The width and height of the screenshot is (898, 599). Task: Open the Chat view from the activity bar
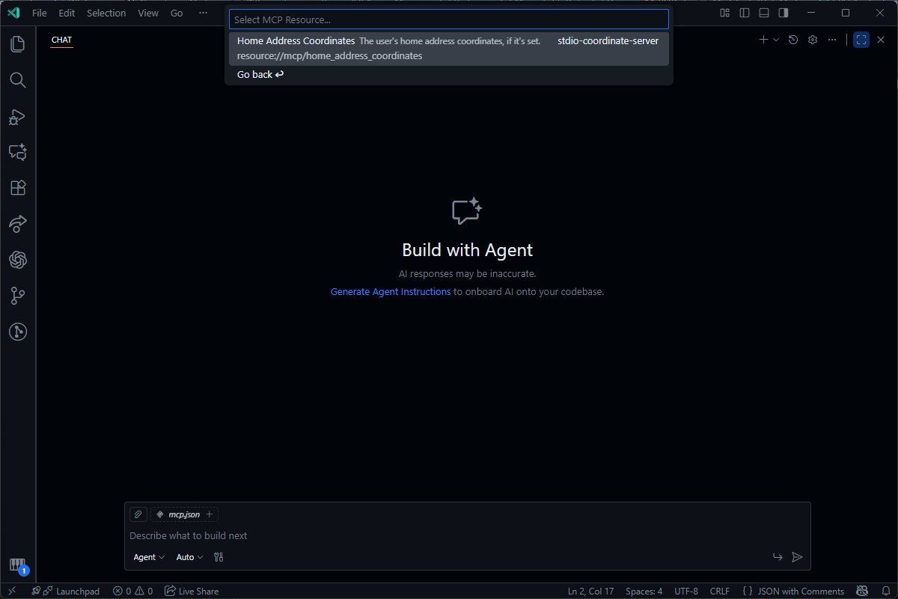[x=16, y=152]
